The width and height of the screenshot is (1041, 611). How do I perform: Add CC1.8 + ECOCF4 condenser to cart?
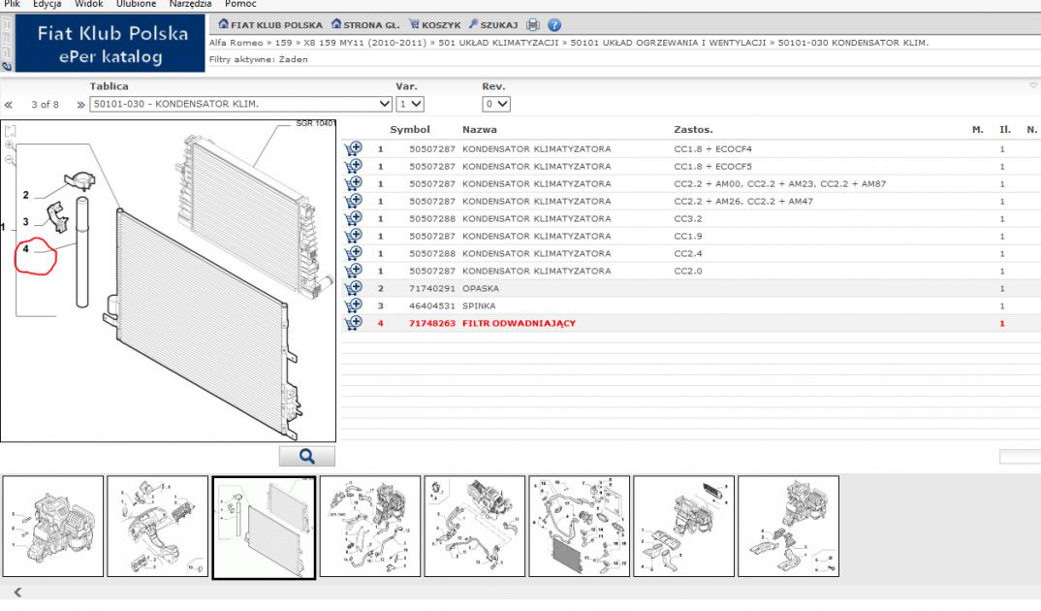pyautogui.click(x=353, y=148)
